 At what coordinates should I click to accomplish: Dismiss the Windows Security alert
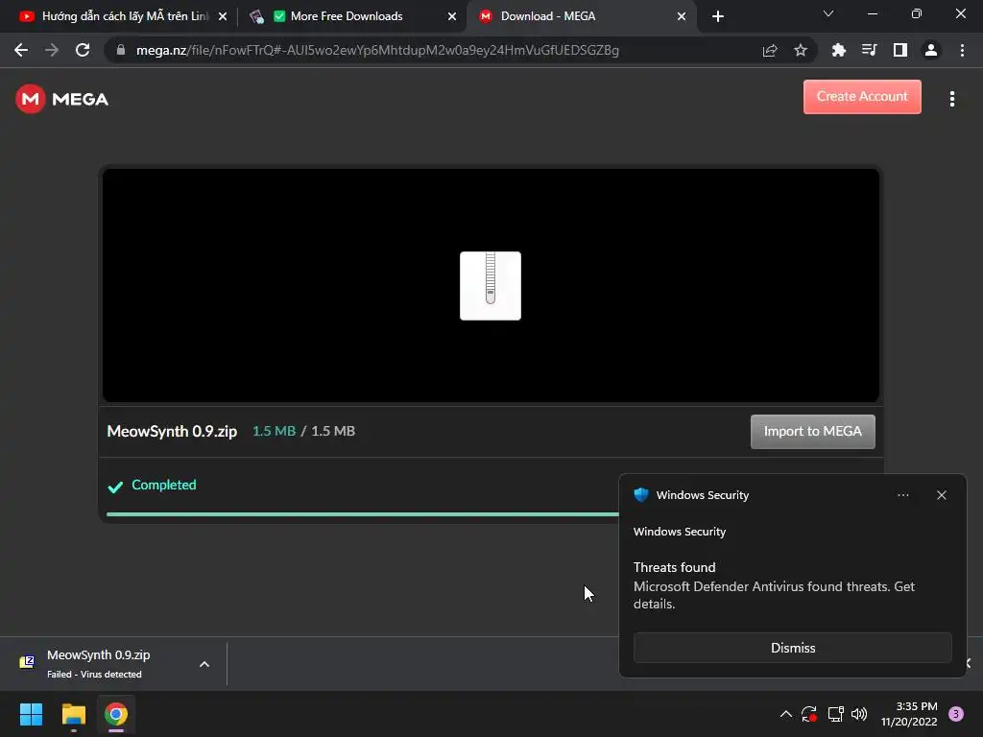pyautogui.click(x=792, y=648)
